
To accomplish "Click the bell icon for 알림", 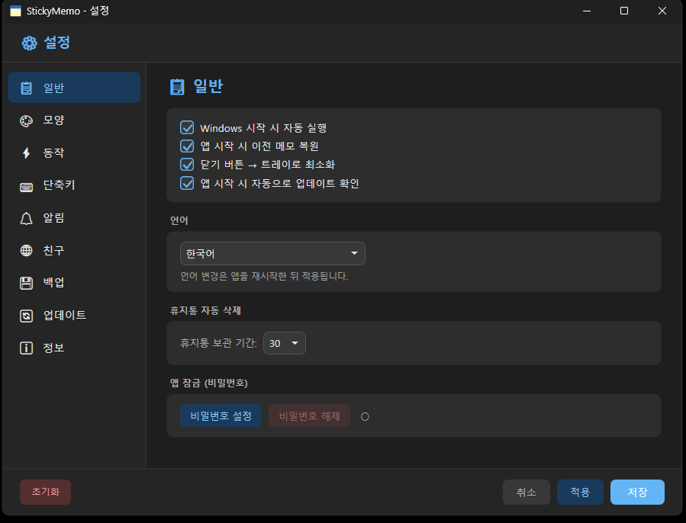I will [27, 219].
